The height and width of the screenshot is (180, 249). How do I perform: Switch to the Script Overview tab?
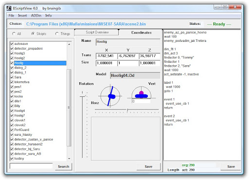tap(97, 32)
